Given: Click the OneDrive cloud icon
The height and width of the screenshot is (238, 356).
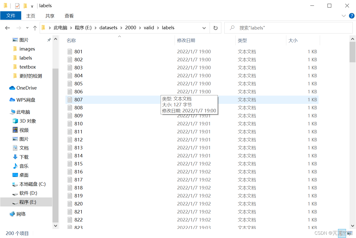Looking at the screenshot, I should [12, 88].
